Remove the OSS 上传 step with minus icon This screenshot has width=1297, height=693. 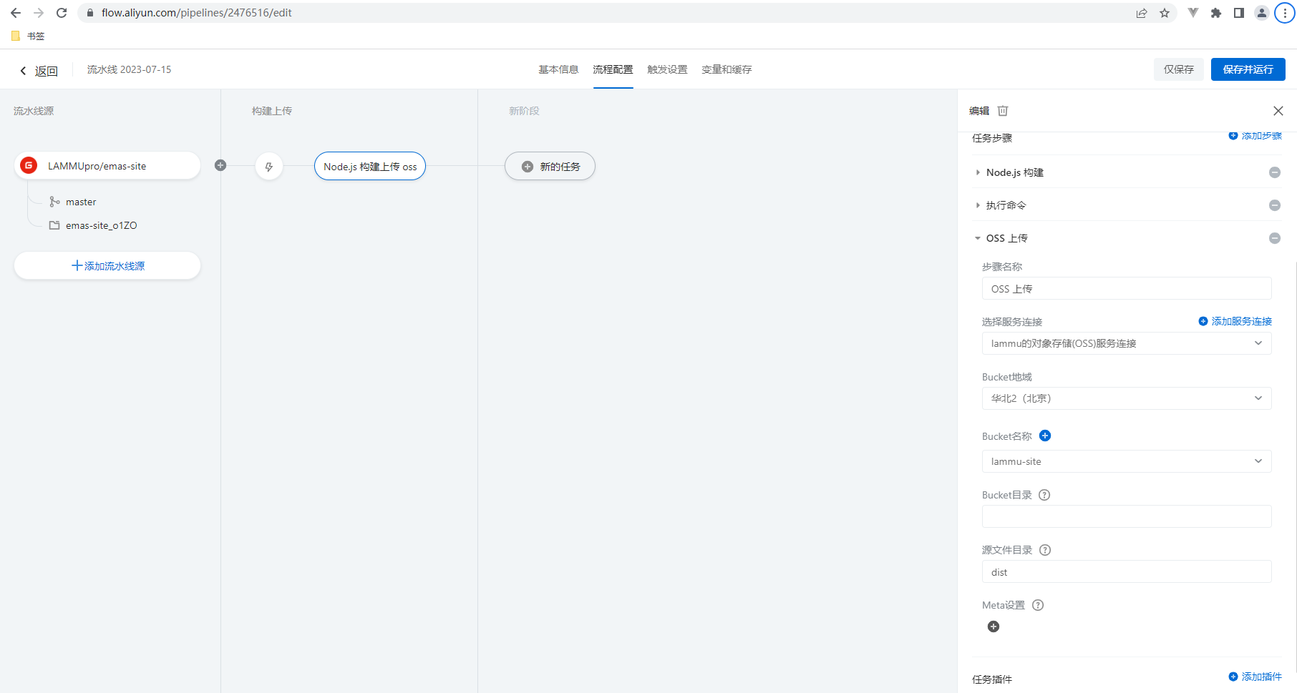point(1275,238)
